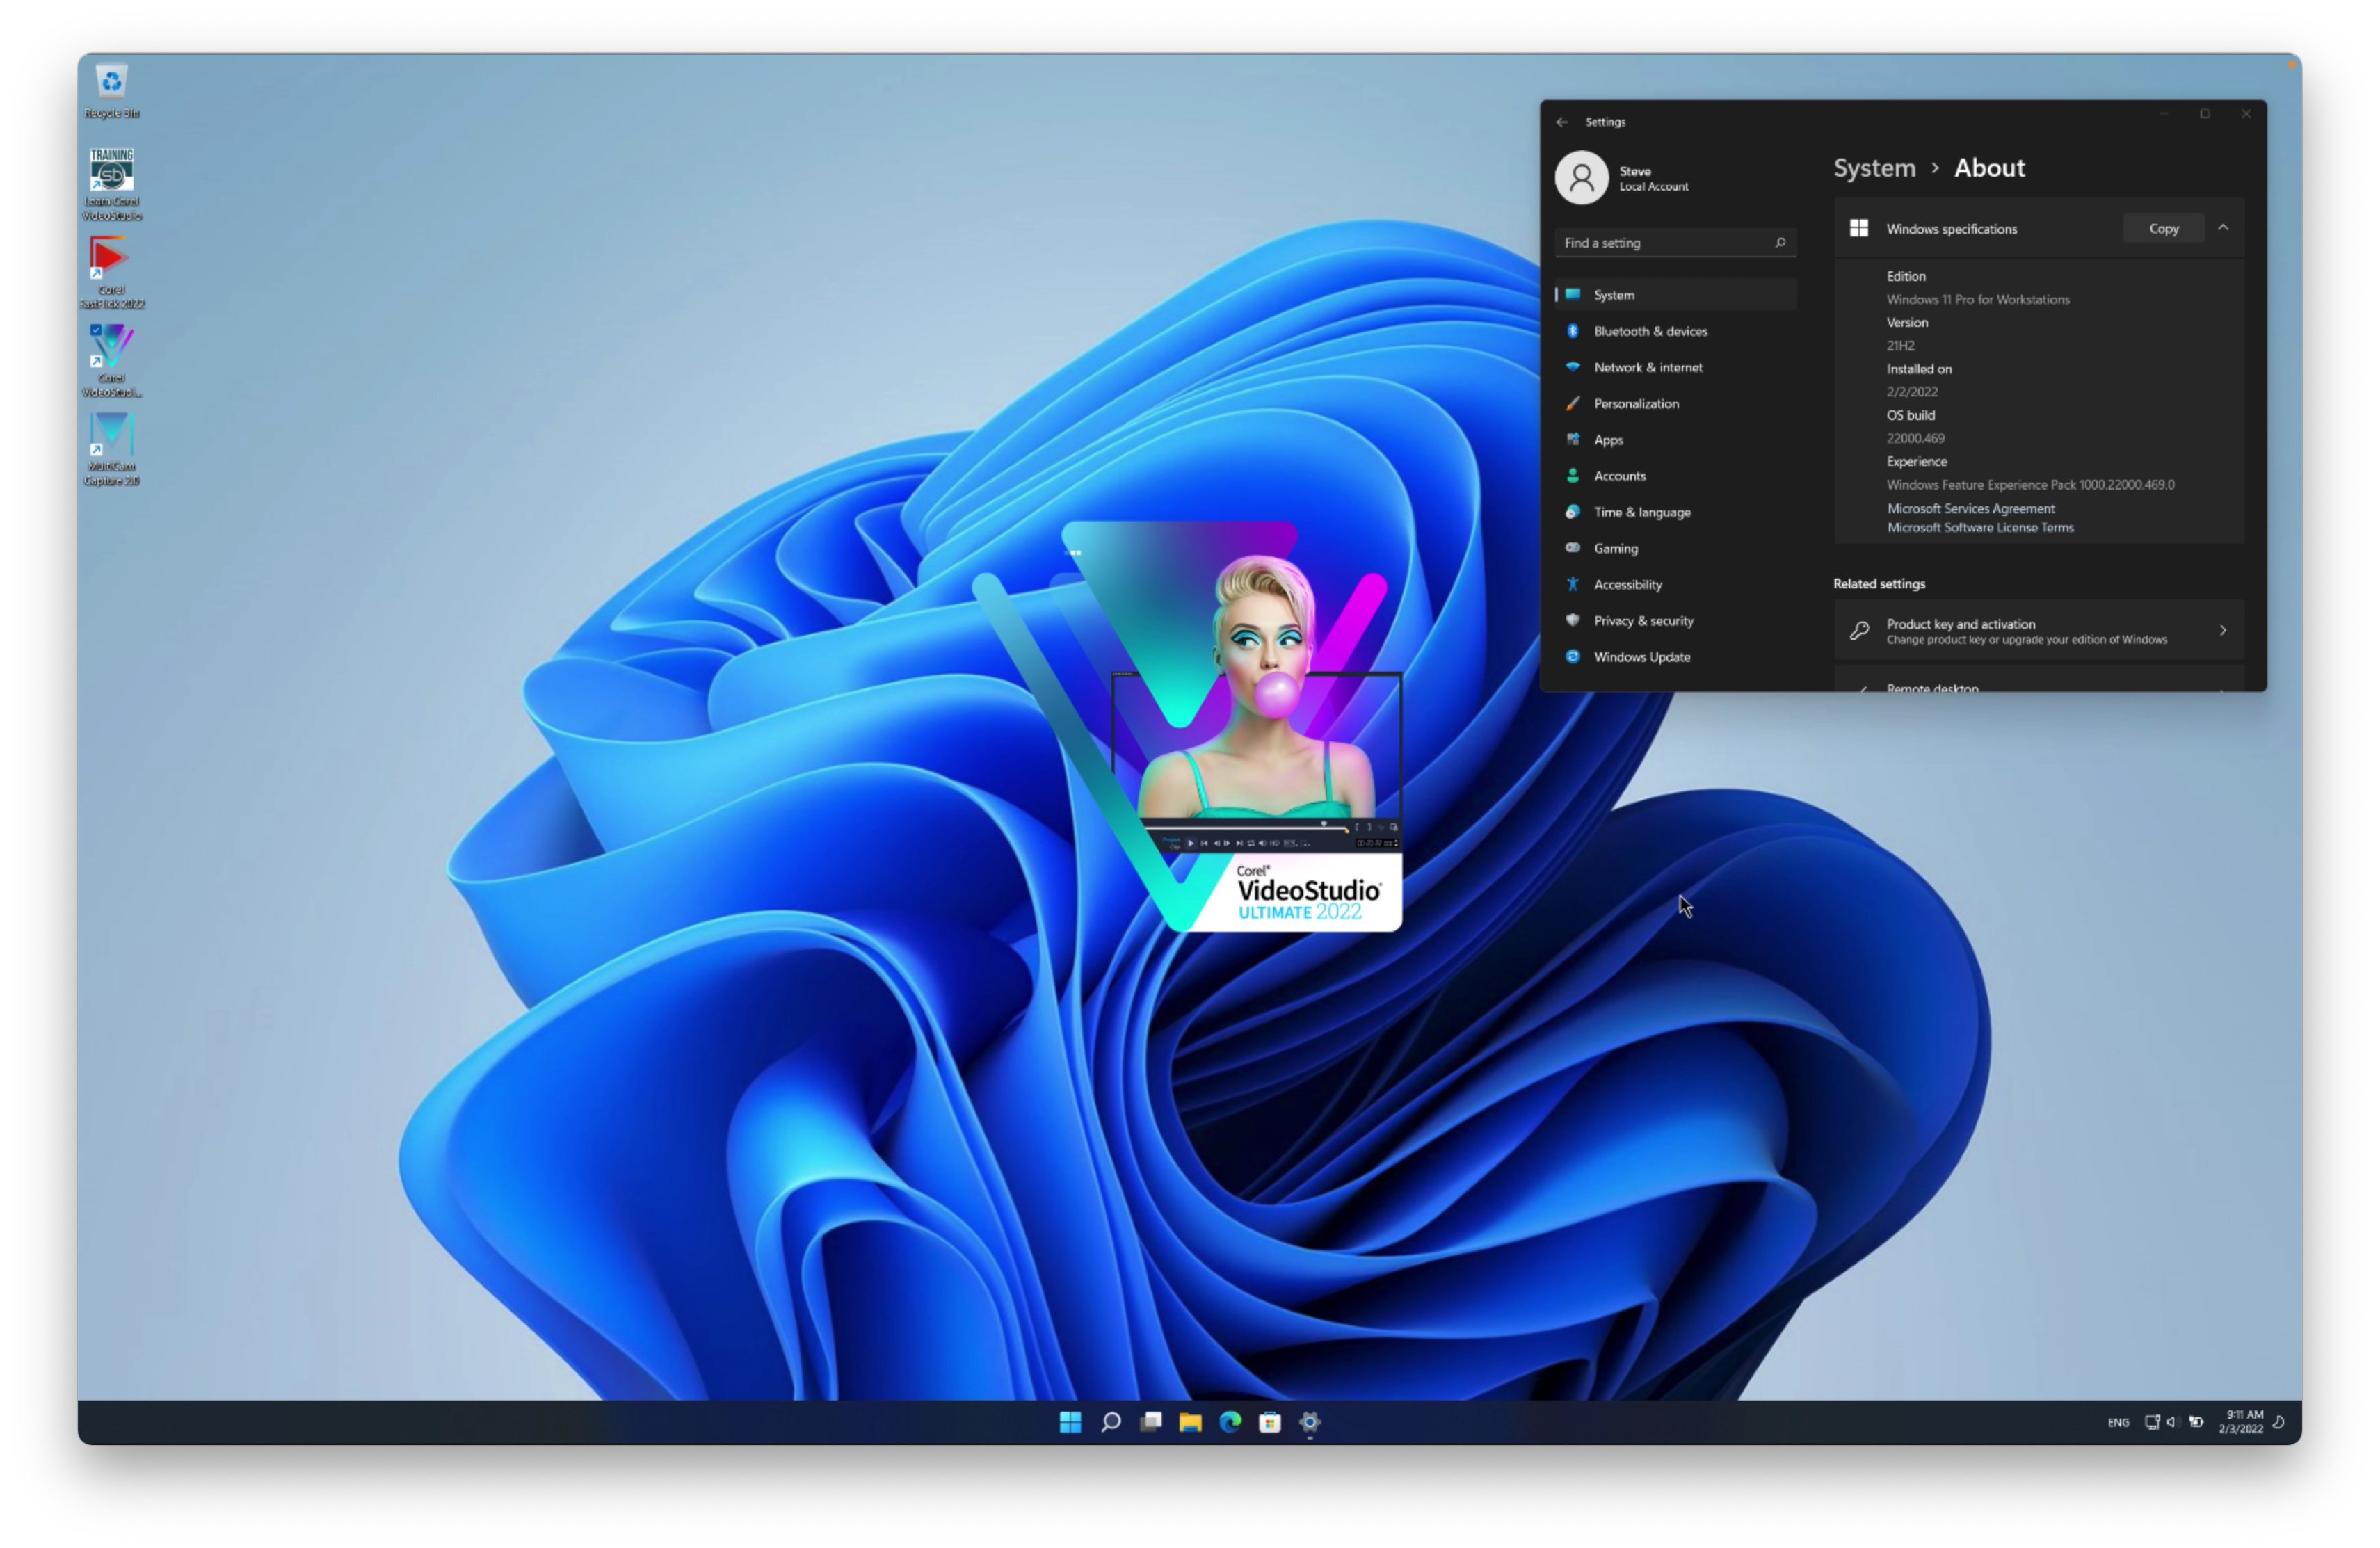This screenshot has width=2380, height=1548.
Task: Open File Explorer from the taskbar
Action: 1190,1421
